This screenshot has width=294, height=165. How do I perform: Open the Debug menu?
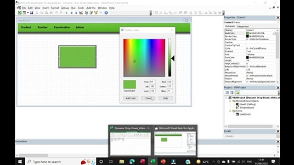click(x=65, y=8)
